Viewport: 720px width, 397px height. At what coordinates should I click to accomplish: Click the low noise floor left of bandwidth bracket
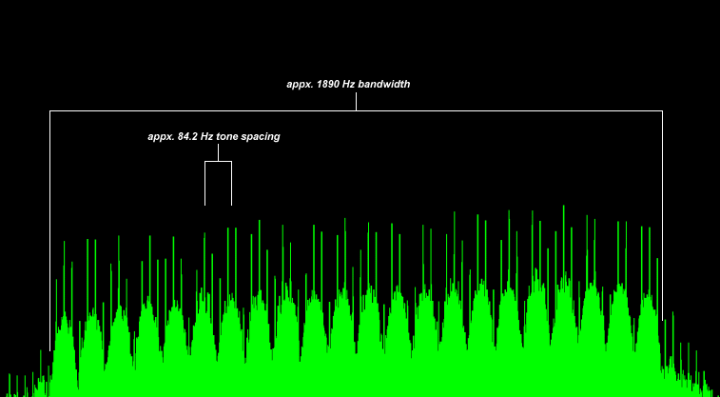pos(24,386)
